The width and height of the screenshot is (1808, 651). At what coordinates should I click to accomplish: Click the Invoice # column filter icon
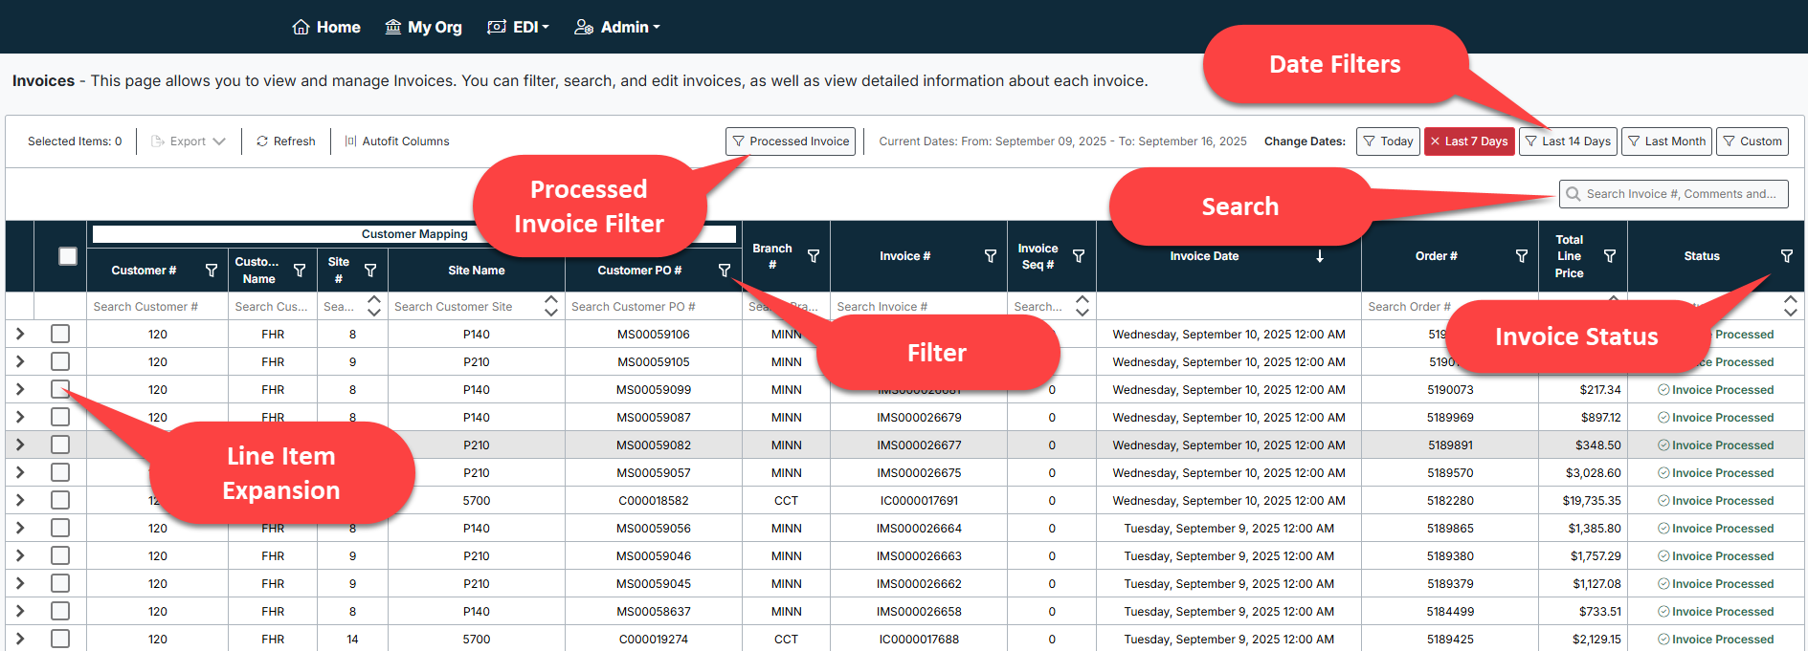(991, 256)
